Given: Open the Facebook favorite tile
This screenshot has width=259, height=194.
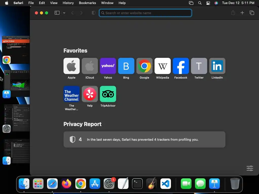Looking at the screenshot, I should click(x=181, y=66).
